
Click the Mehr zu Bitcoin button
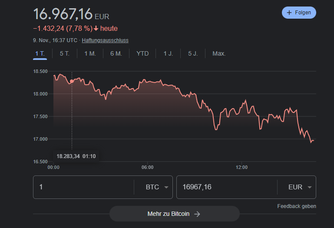click(x=175, y=214)
